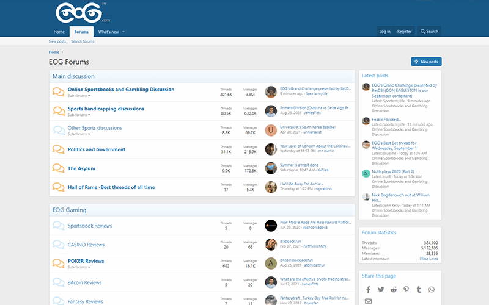489x305 pixels.
Task: Click the blue New posts button
Action: tap(426, 62)
